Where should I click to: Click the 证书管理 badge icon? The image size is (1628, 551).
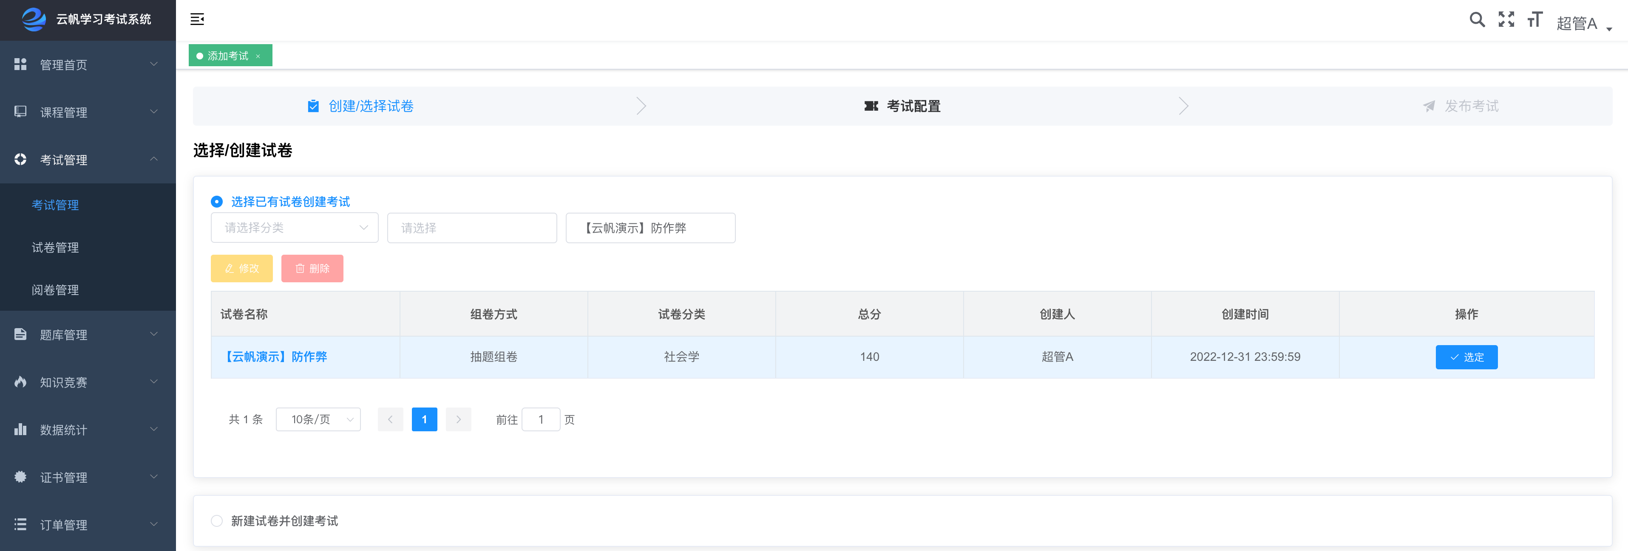20,477
